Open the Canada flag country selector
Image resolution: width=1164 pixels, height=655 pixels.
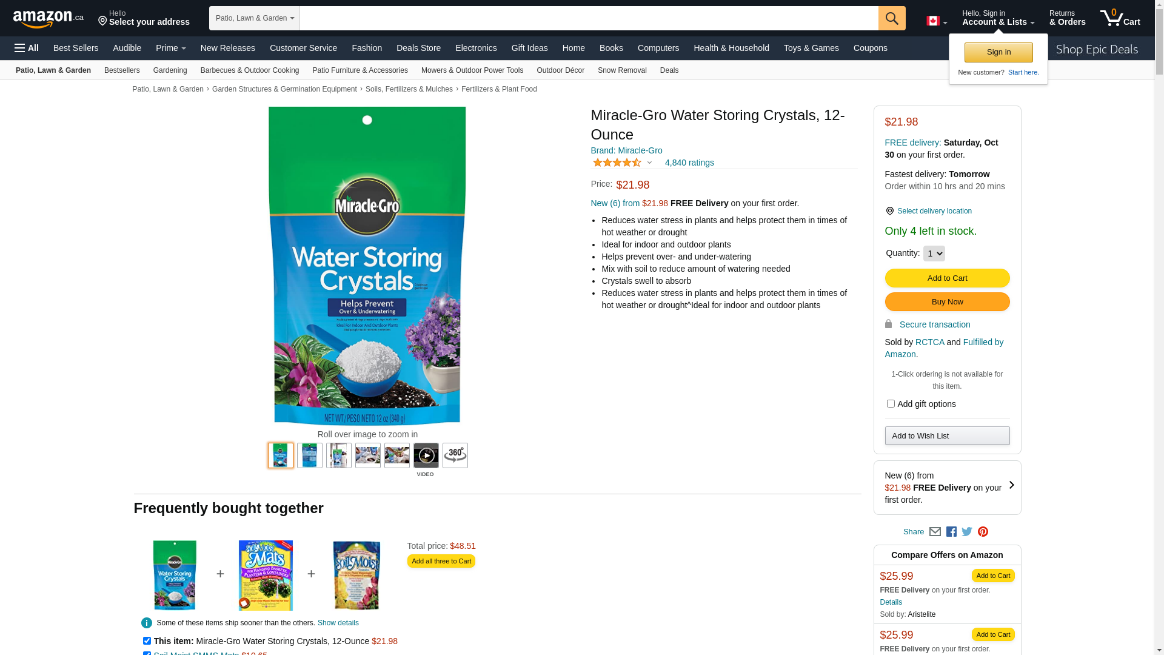(936, 21)
